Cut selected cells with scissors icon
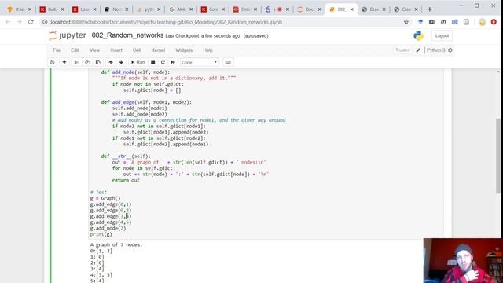 [x=76, y=62]
